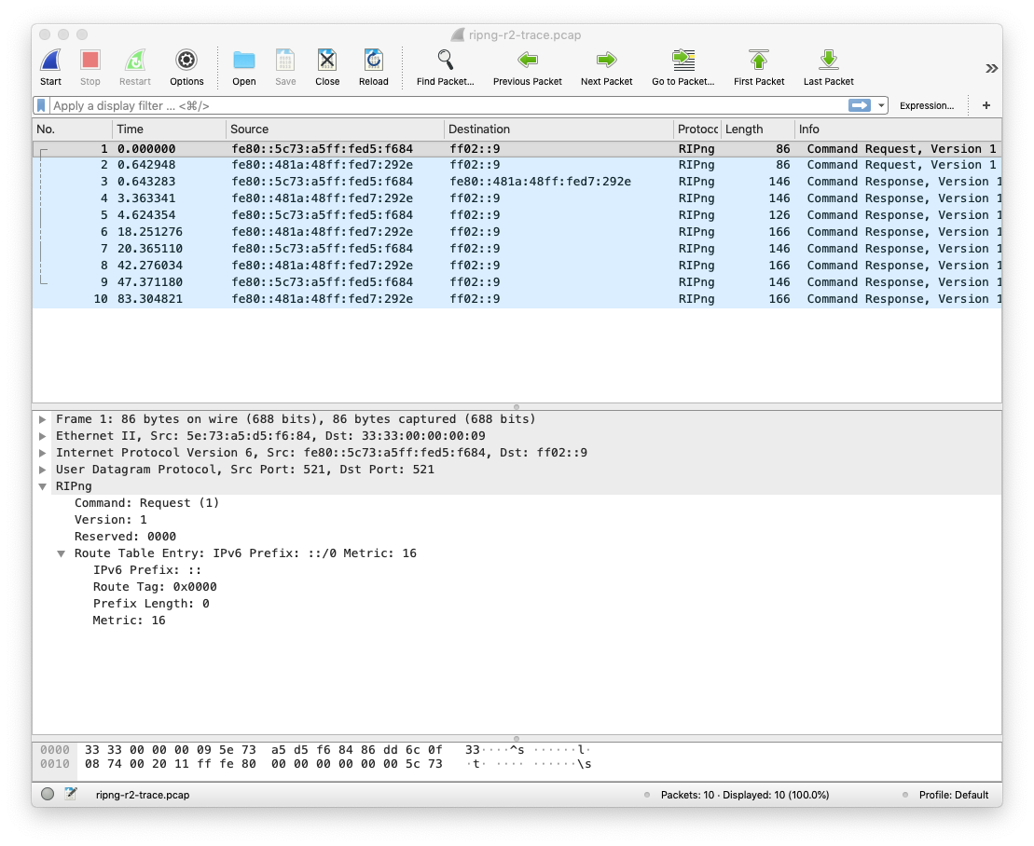Click ripng-r2-trace.pcap in status bar
1034x846 pixels.
click(143, 795)
